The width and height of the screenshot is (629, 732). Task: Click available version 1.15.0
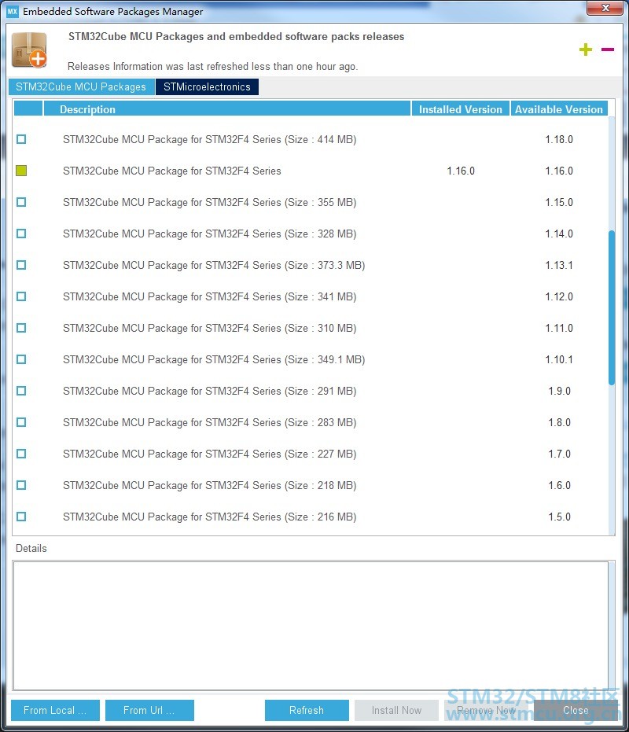[559, 202]
